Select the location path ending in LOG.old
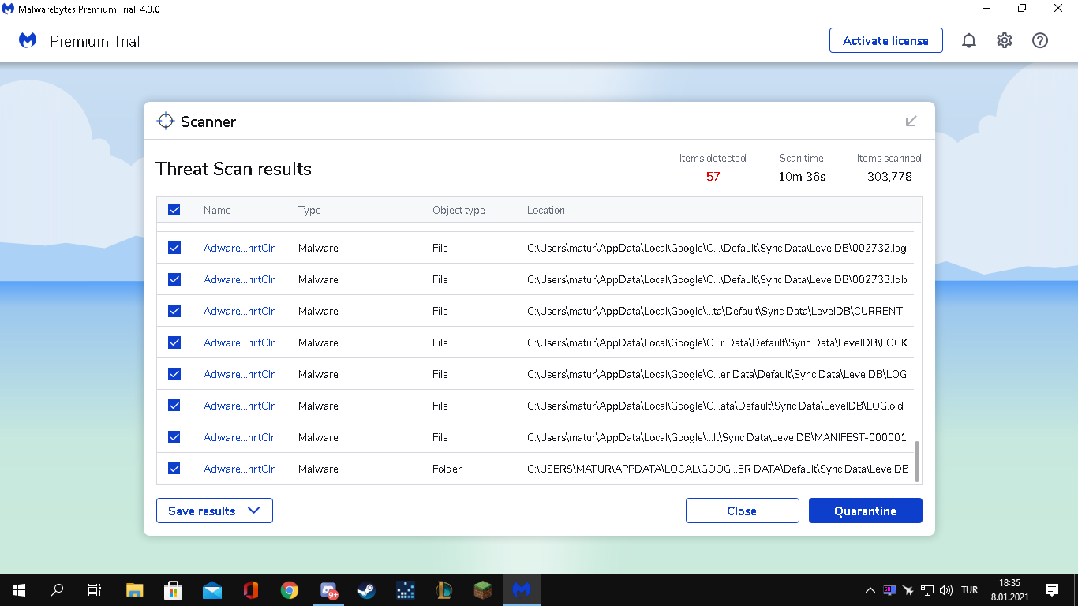The height and width of the screenshot is (606, 1078). point(715,406)
